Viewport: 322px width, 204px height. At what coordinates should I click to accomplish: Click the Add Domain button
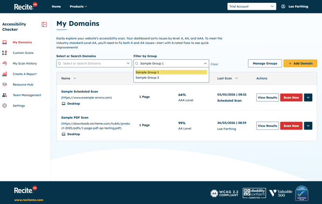pyautogui.click(x=300, y=63)
